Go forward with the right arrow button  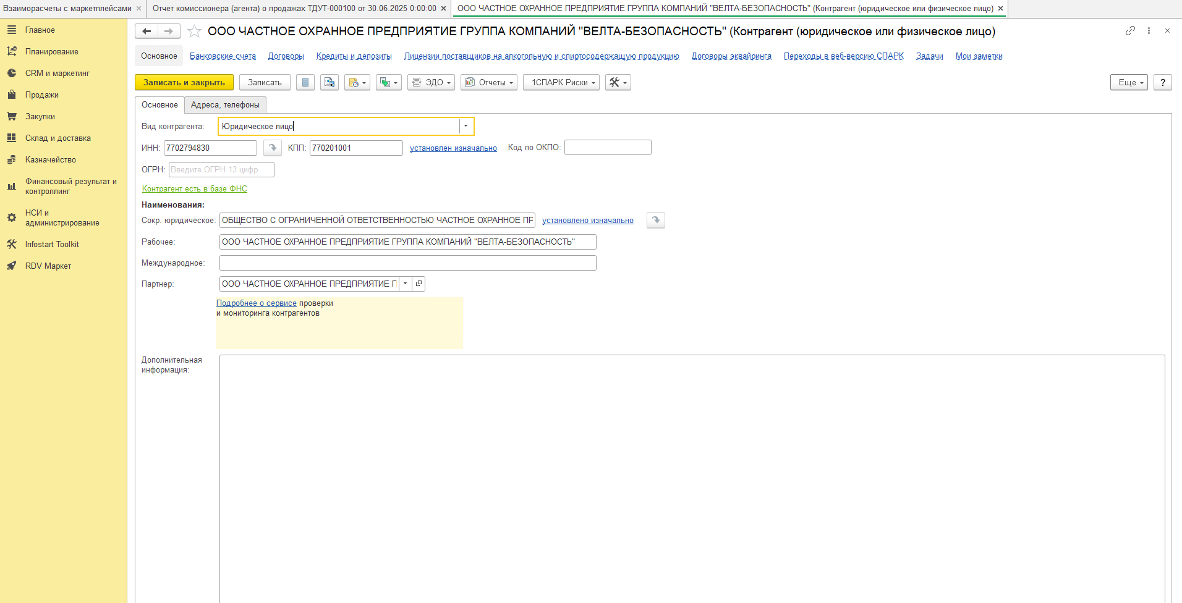click(x=169, y=31)
